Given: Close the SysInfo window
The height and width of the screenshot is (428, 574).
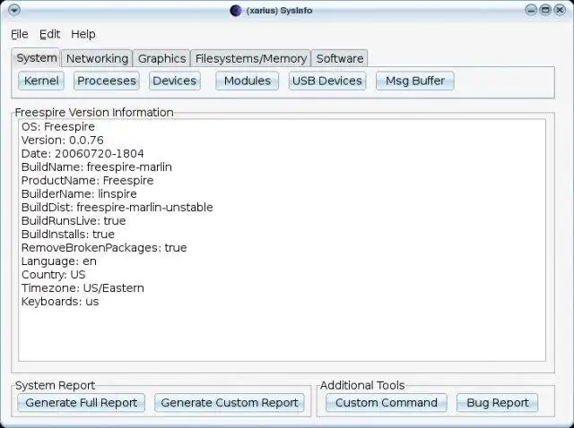Looking at the screenshot, I should point(560,10).
